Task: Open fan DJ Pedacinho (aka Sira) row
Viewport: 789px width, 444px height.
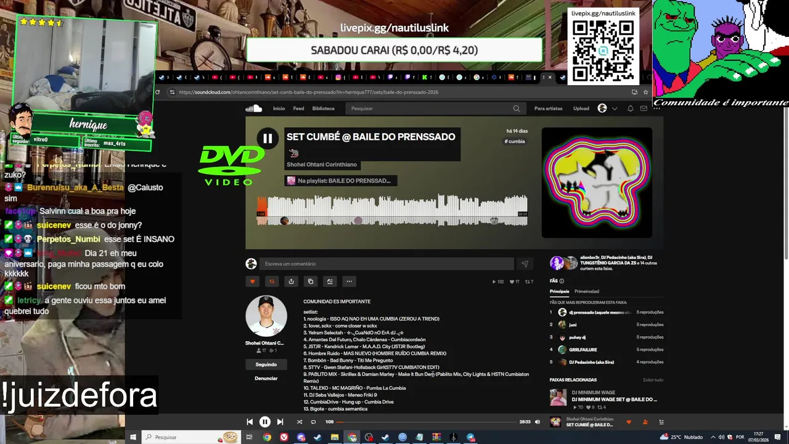Action: 591,362
